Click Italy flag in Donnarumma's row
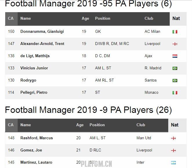The width and height of the screenshot is (192, 168). (175, 32)
